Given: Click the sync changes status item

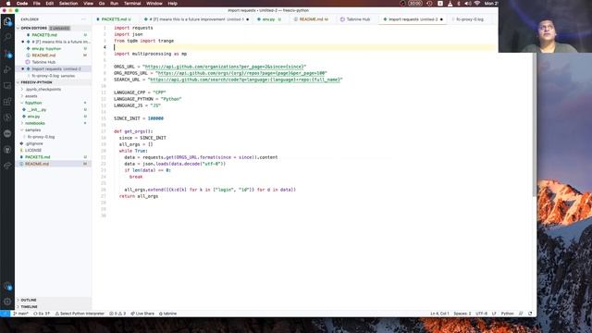Looking at the screenshot, I should click(x=42, y=314).
